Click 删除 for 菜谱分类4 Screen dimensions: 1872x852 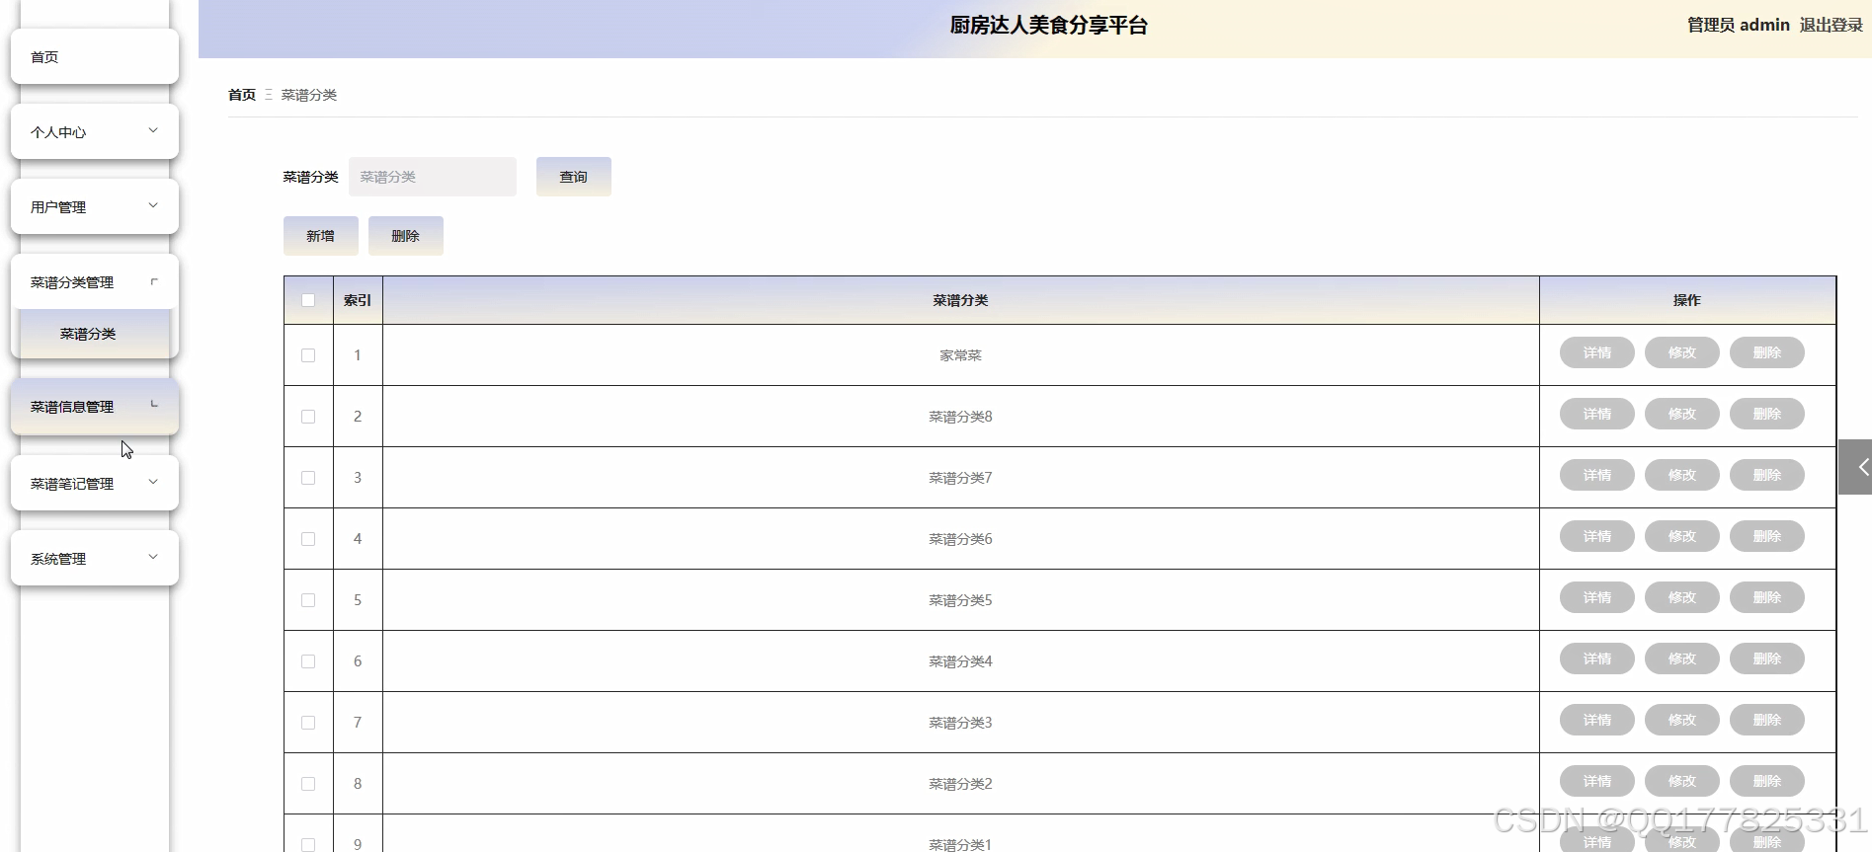click(1767, 658)
